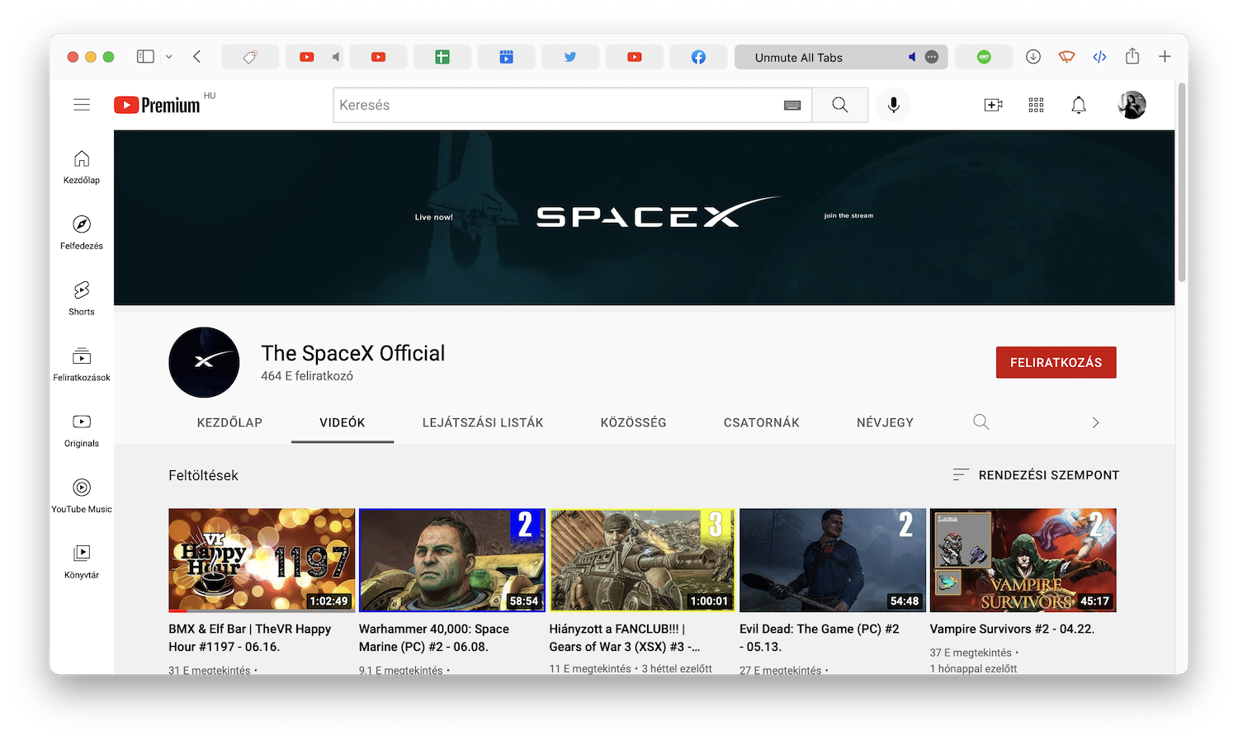Open the Rendezési szempont sort menu
Image resolution: width=1238 pixels, height=740 pixels.
tap(1036, 475)
